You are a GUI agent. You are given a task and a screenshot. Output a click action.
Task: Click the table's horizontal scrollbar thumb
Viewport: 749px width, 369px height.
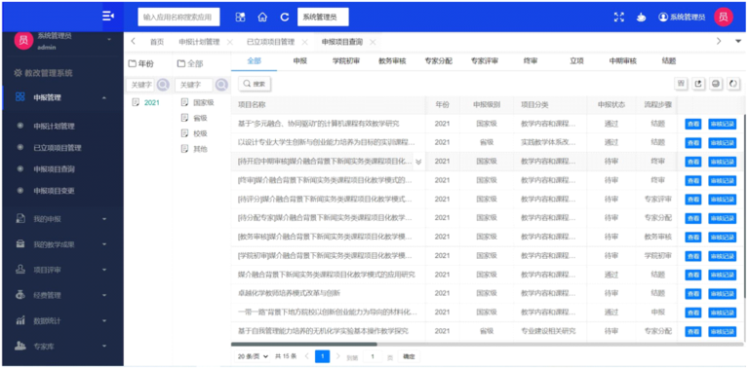pyautogui.click(x=304, y=344)
